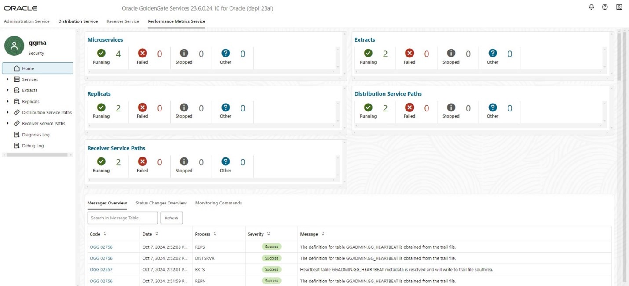The image size is (629, 286).
Task: Click Extracts Other question icon
Action: pos(493,53)
